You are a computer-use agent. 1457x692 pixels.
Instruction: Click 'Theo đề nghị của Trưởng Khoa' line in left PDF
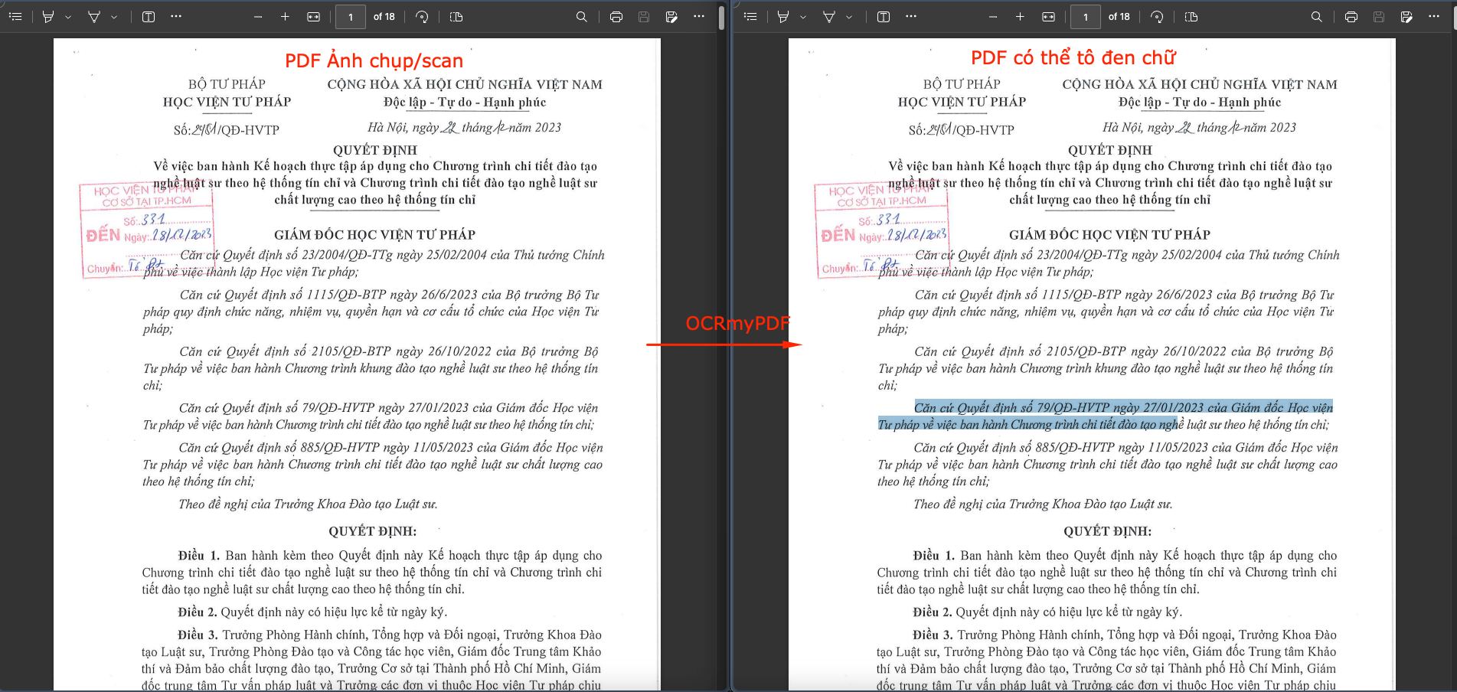308,504
